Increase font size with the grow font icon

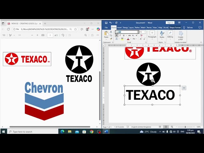click(x=141, y=39)
